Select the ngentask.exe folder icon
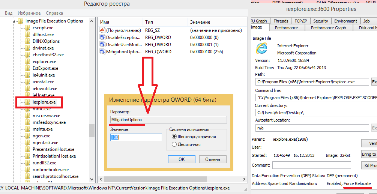 coord(28,142)
